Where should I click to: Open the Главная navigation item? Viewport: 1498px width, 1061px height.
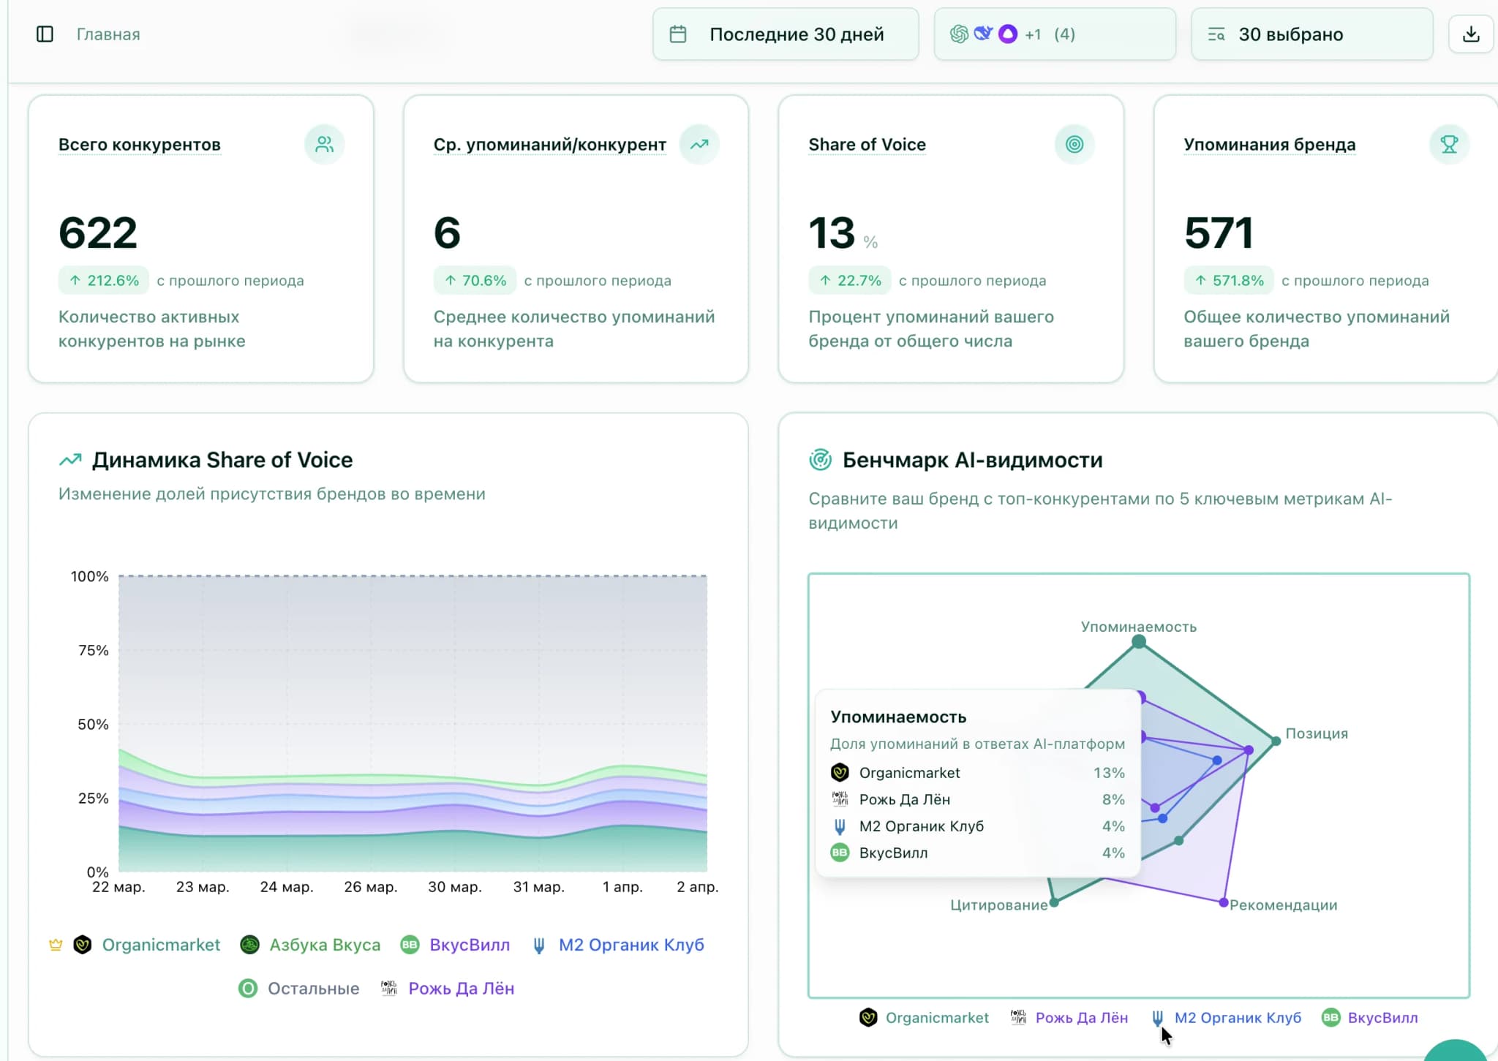pyautogui.click(x=108, y=34)
